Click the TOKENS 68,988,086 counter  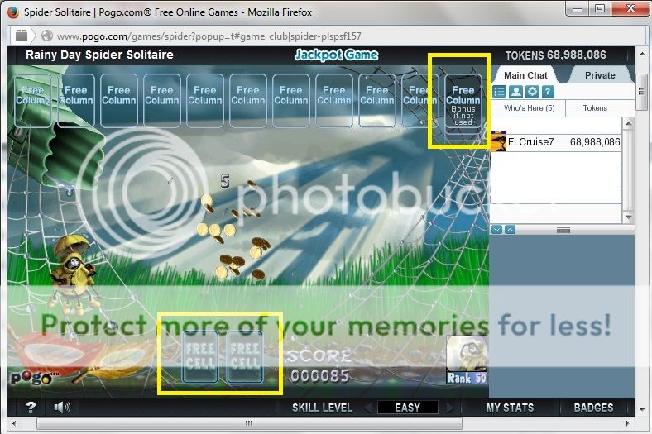pyautogui.click(x=555, y=55)
